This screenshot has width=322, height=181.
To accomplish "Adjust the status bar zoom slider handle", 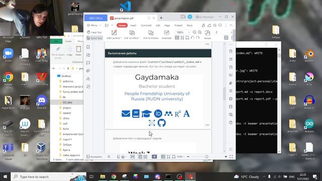I will tap(207, 157).
